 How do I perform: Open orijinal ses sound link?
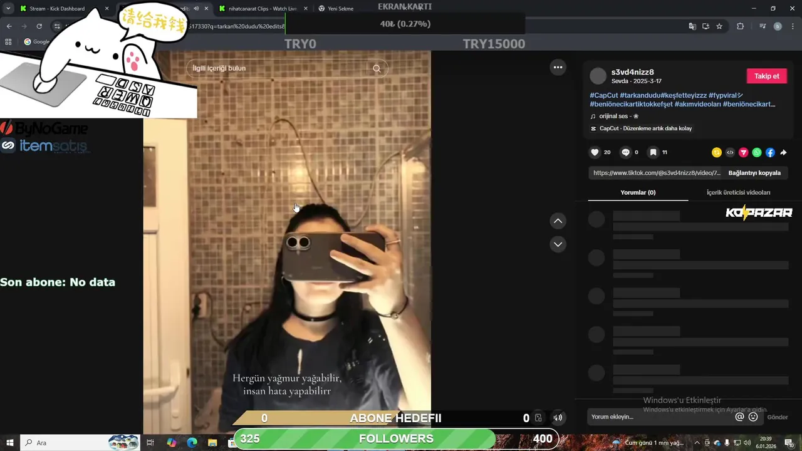click(619, 116)
